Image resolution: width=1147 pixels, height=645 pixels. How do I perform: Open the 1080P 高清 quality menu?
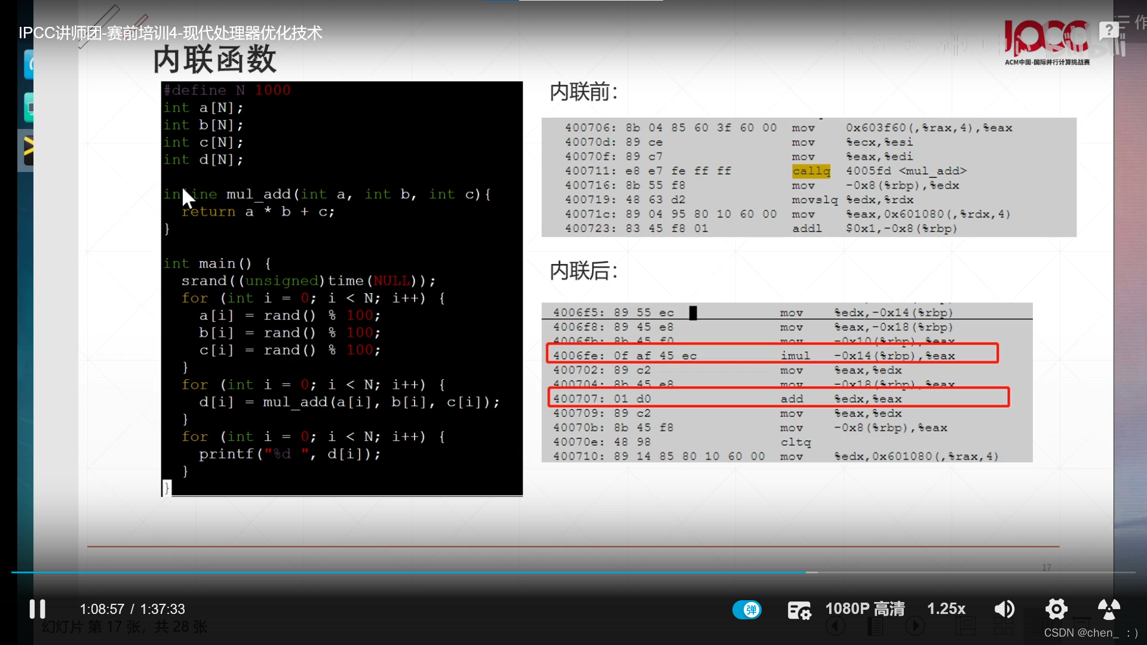tap(864, 609)
